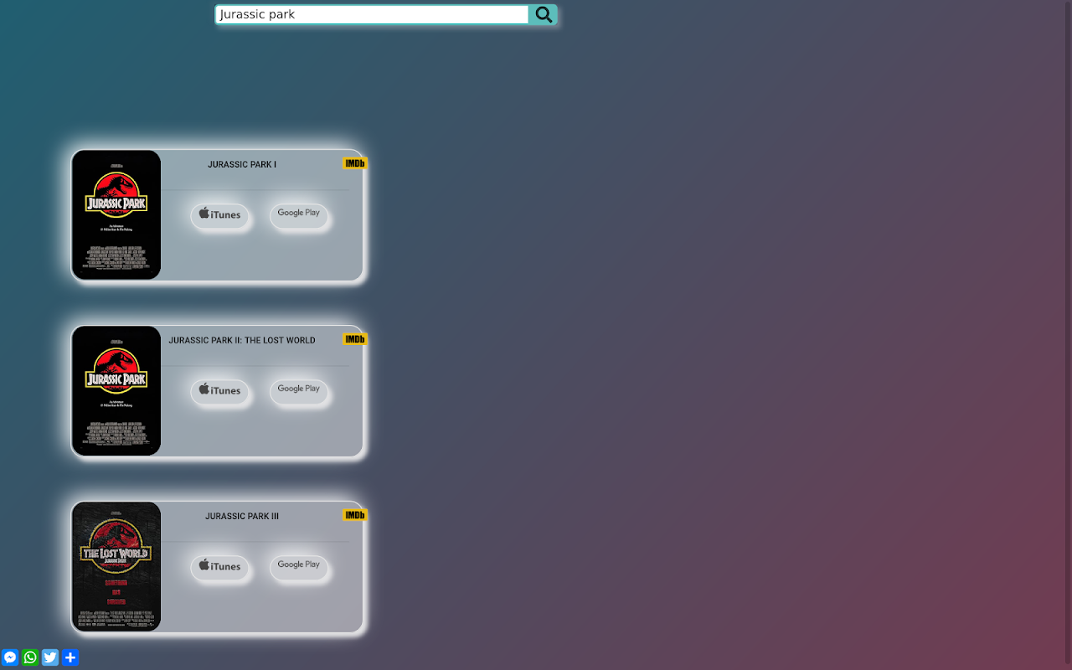Select JURASSIC PARK II: THE LOST WORLD title
Viewport: 1072px width, 670px height.
click(242, 340)
